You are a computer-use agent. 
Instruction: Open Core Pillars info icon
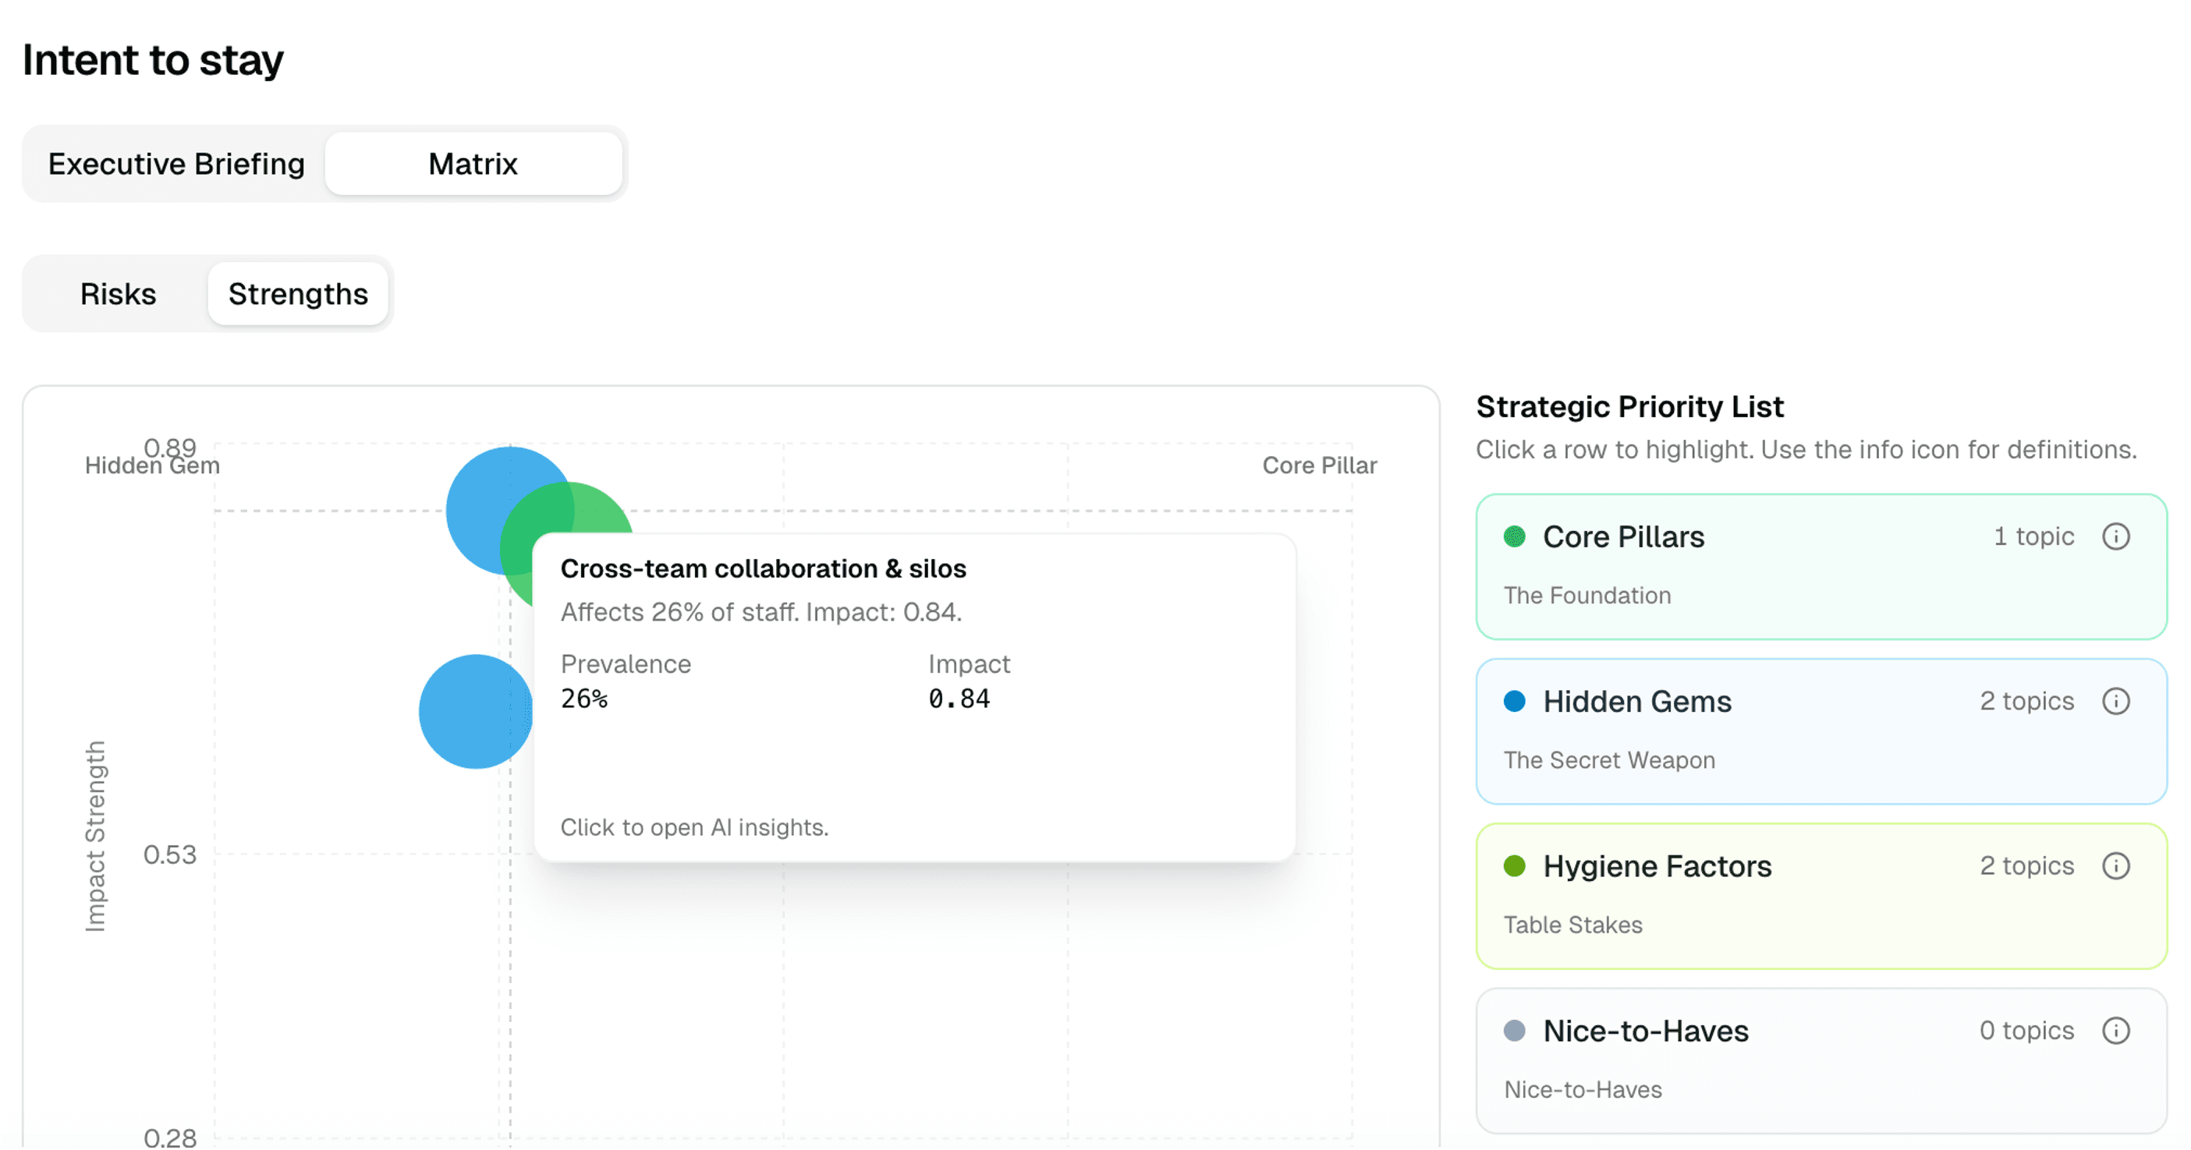click(2115, 536)
